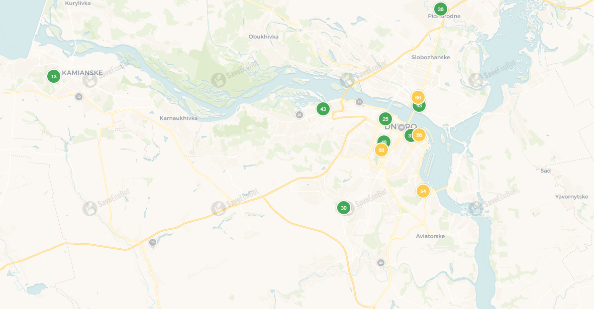This screenshot has height=309, width=594.
Task: Select the green 36 marker at Pidhorodne
Action: 440,10
